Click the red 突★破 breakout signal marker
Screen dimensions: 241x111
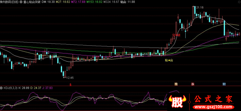176,35
